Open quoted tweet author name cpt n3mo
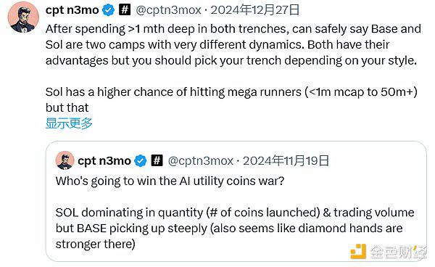Image resolution: width=435 pixels, height=267 pixels. click(x=104, y=160)
